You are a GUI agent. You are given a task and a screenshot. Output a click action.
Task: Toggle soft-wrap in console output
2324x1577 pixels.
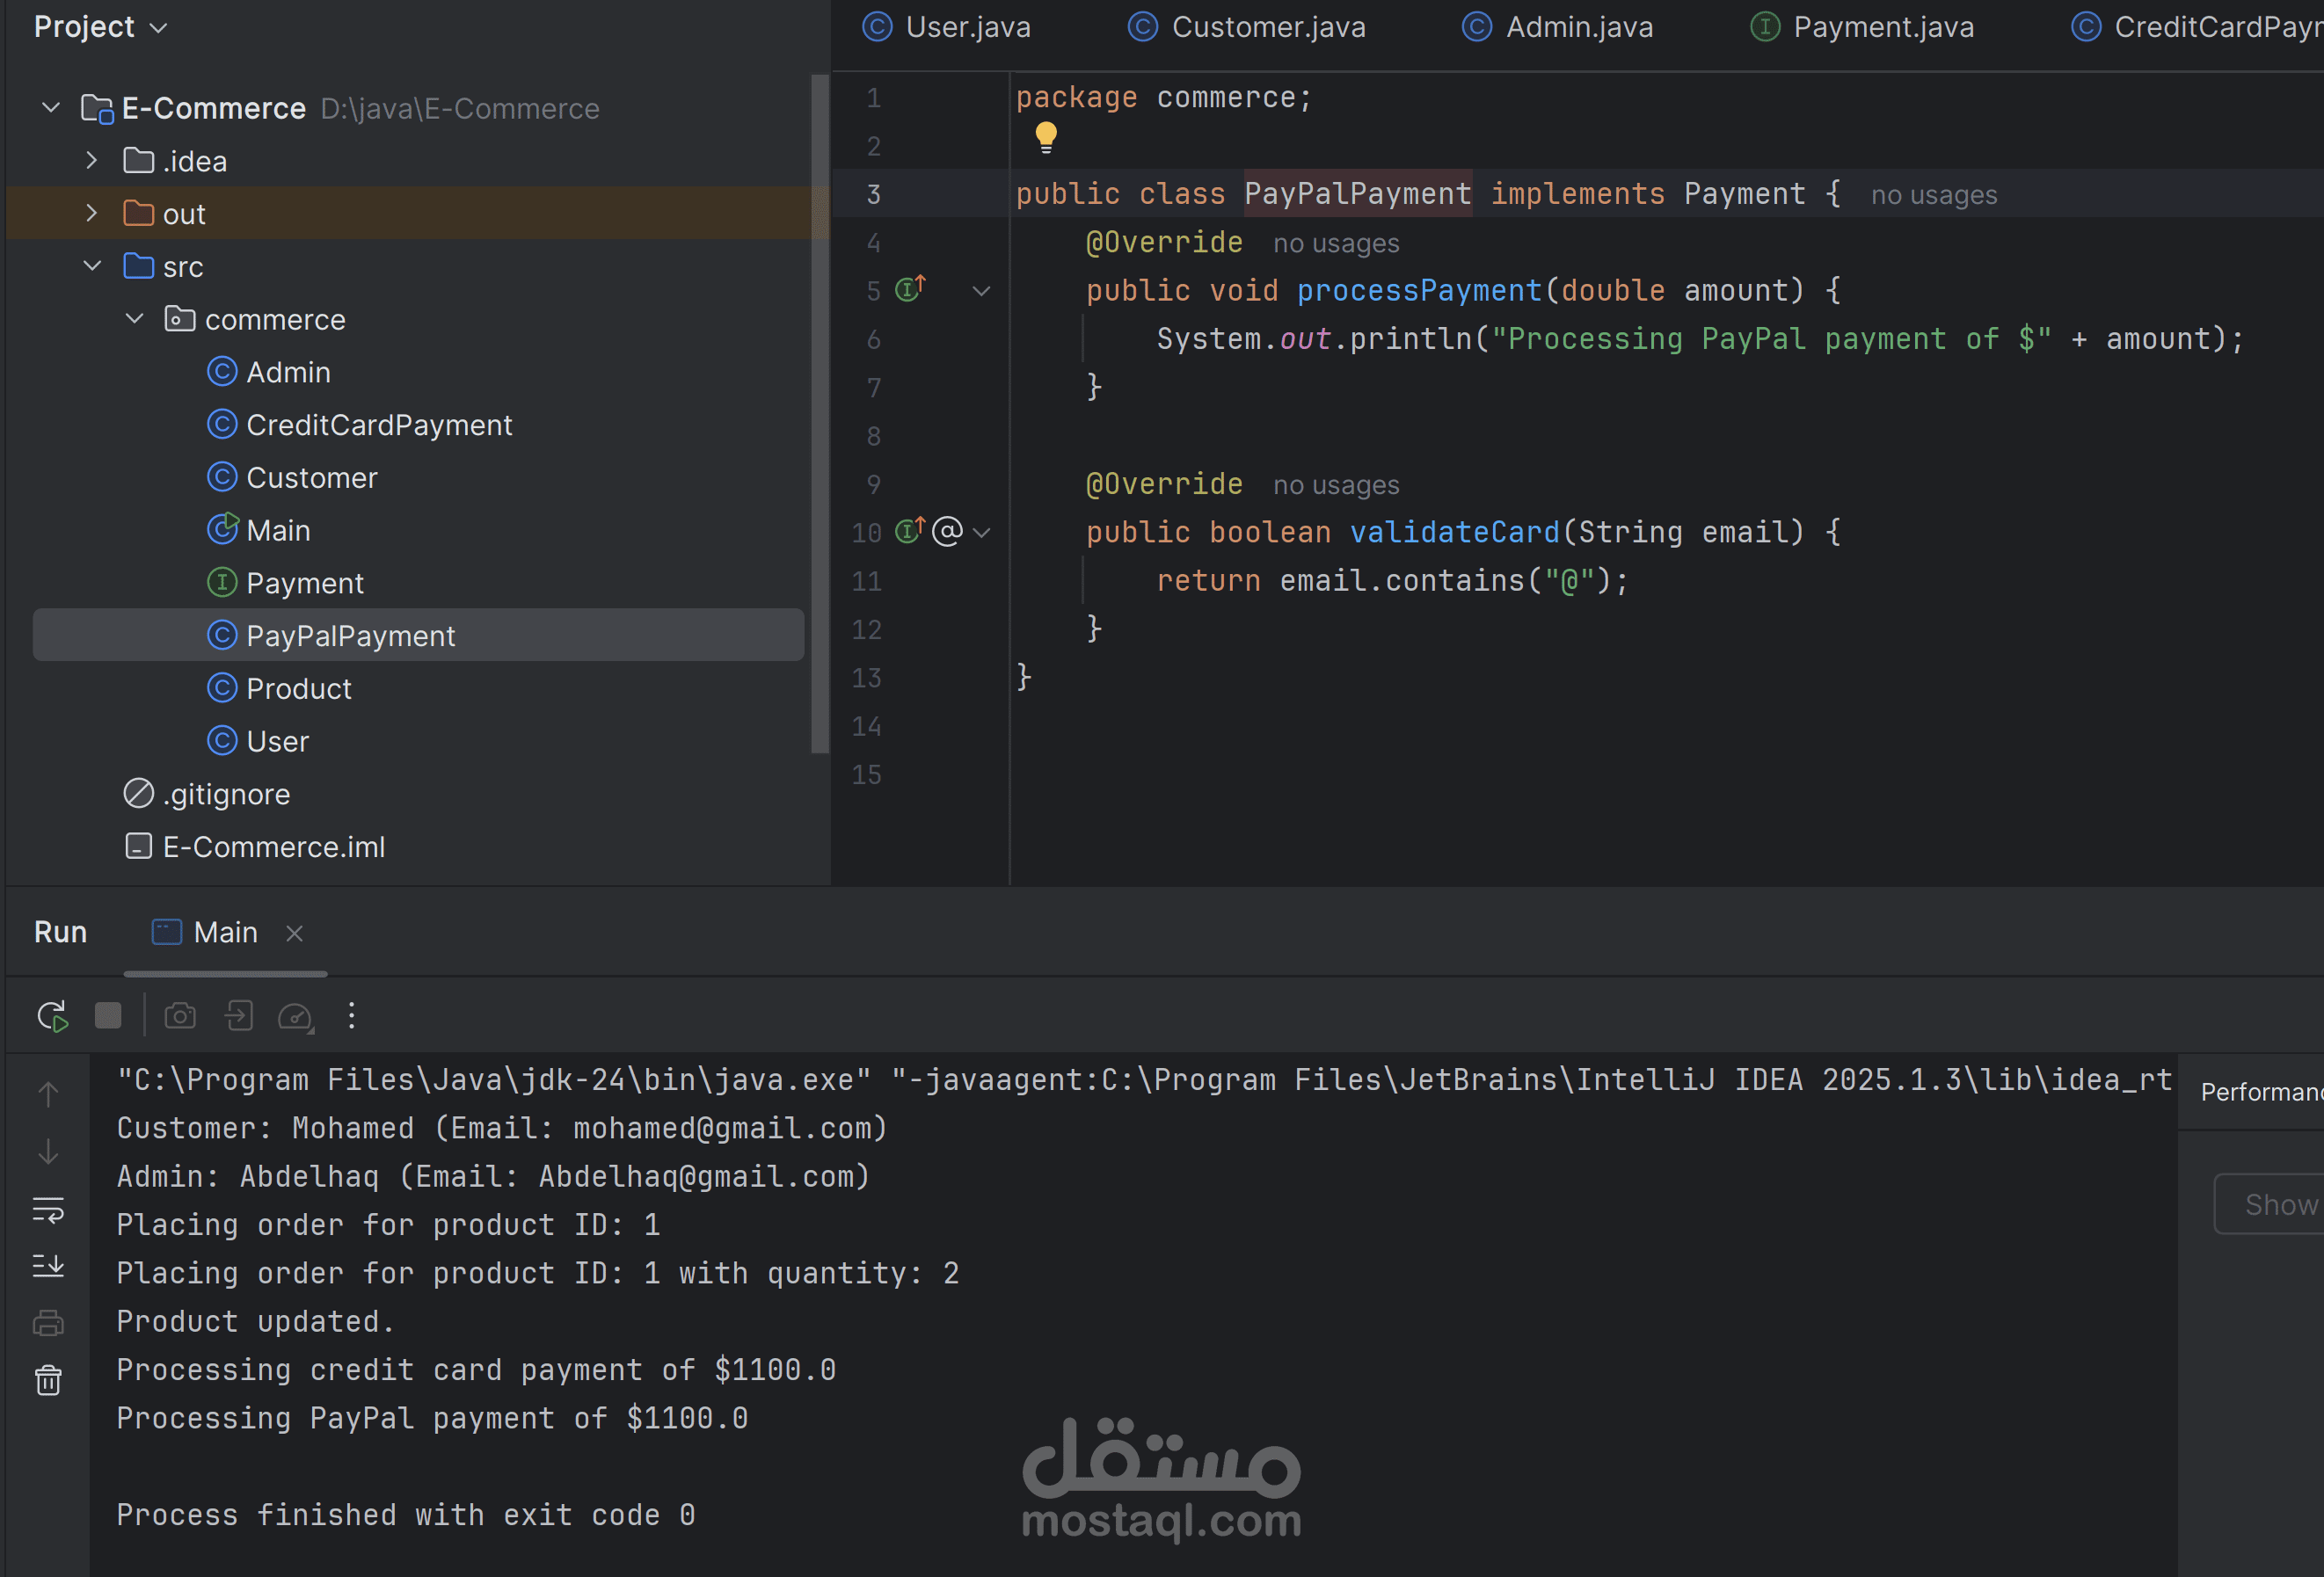[x=48, y=1210]
